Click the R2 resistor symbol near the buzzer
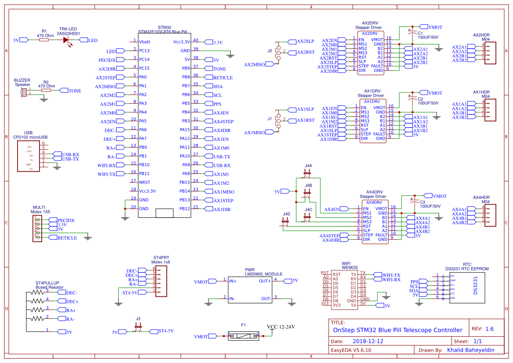Viewport: 513px width, 363px height. (x=46, y=90)
